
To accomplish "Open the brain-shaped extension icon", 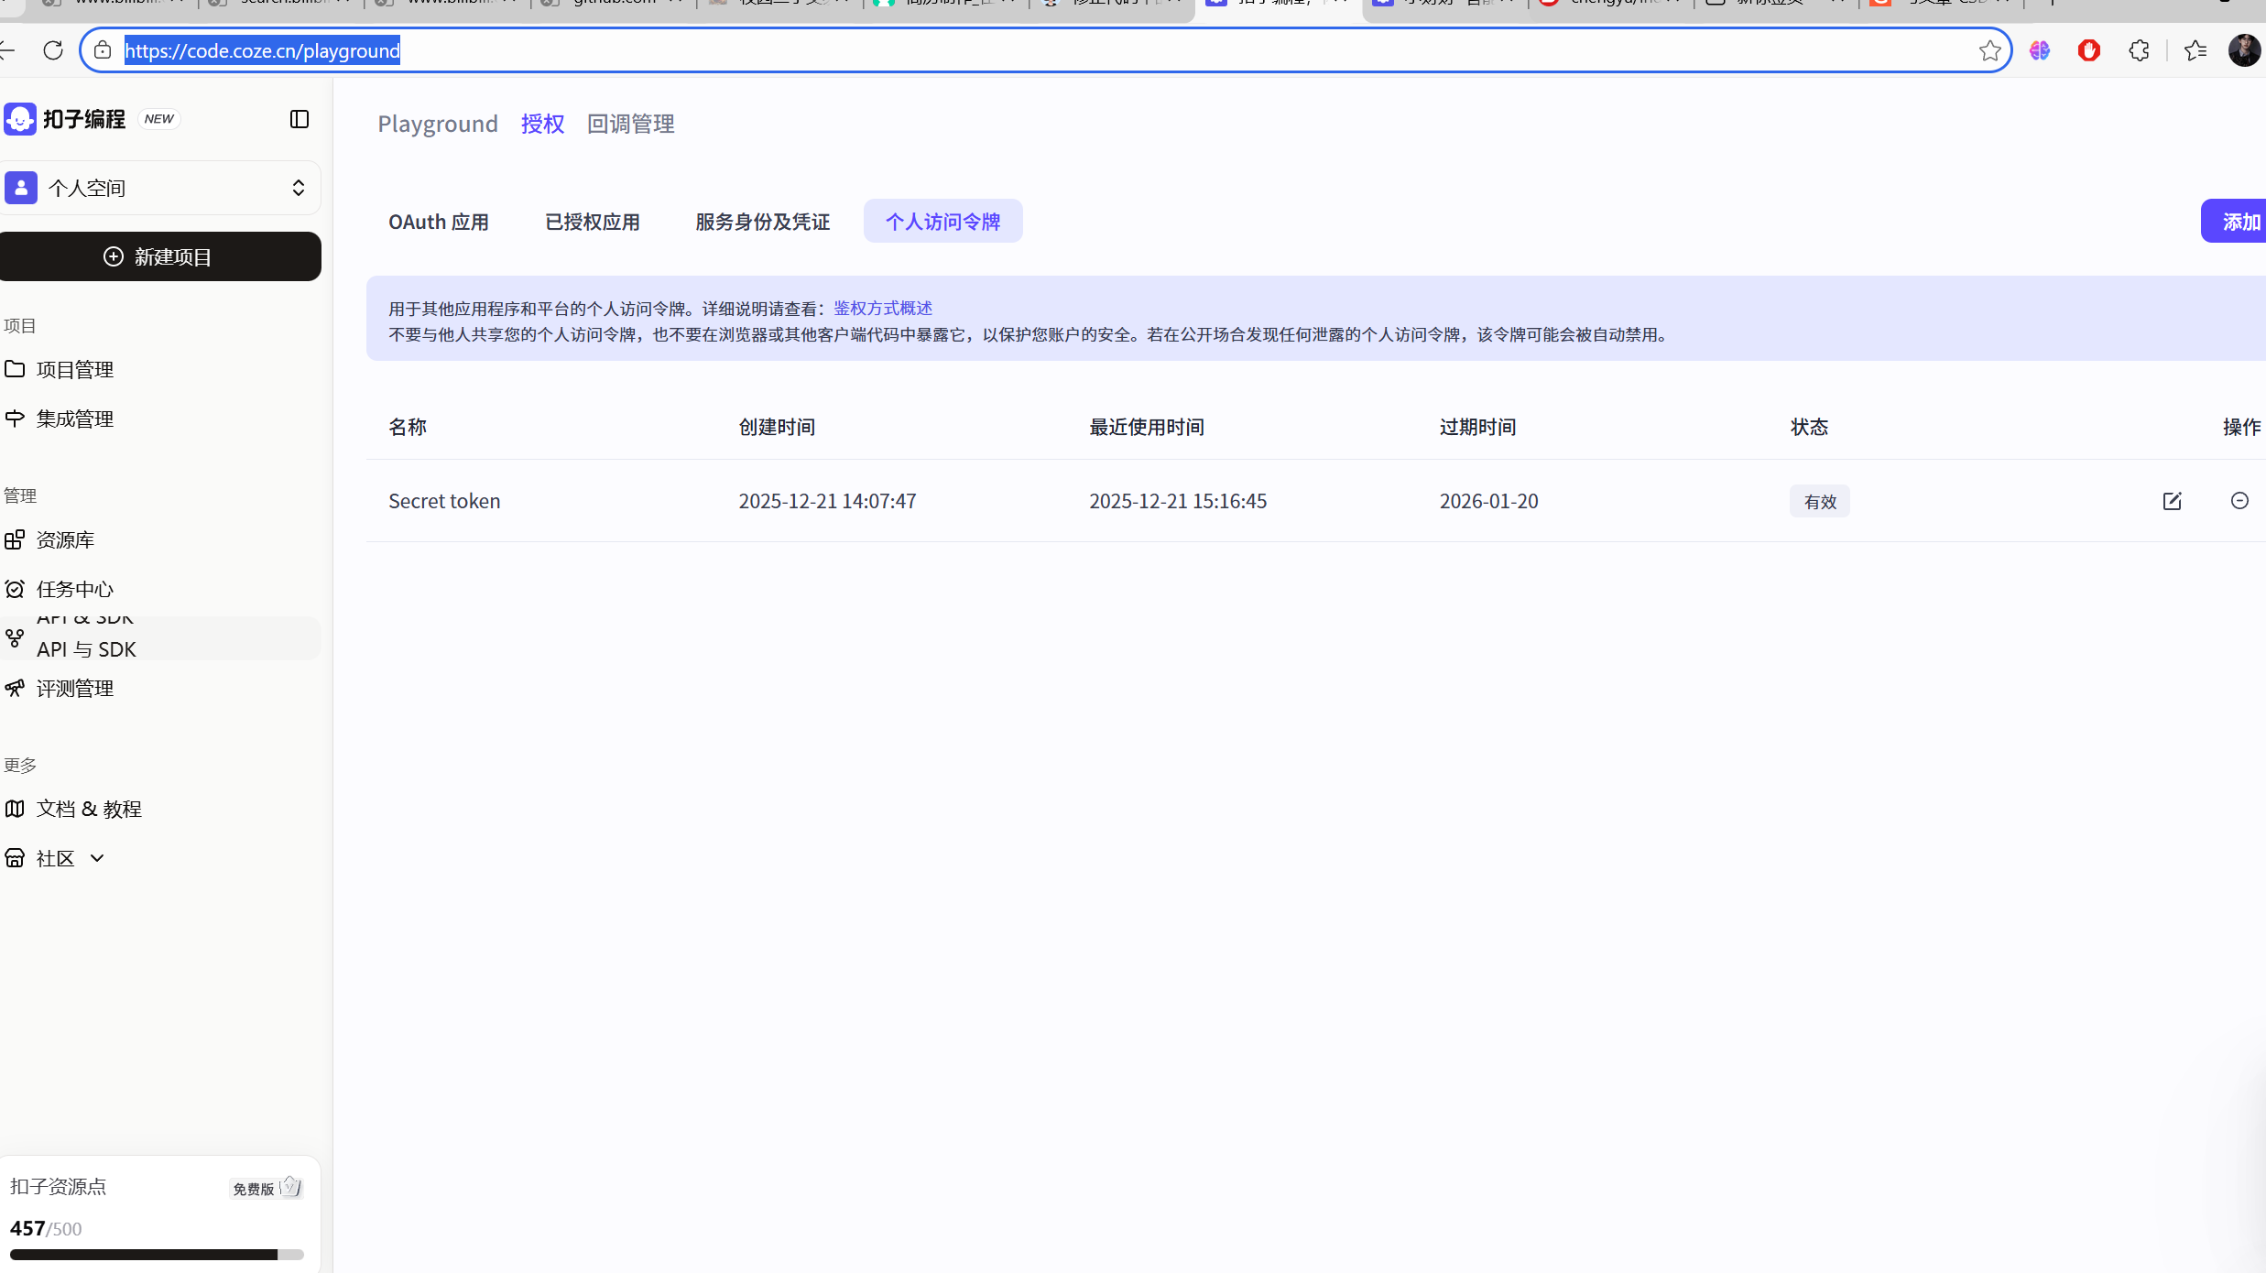I will pyautogui.click(x=2040, y=50).
